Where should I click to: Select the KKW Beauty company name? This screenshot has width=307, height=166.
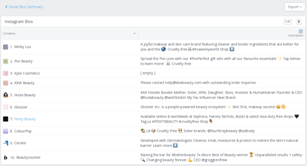[24, 83]
